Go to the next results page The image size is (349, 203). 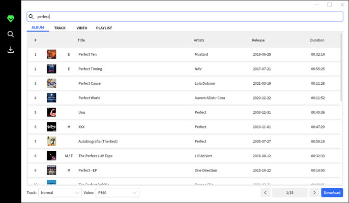coord(314,192)
